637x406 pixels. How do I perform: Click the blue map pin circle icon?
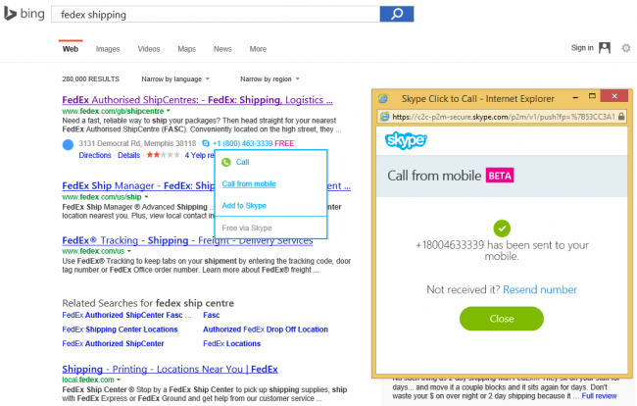[x=68, y=144]
